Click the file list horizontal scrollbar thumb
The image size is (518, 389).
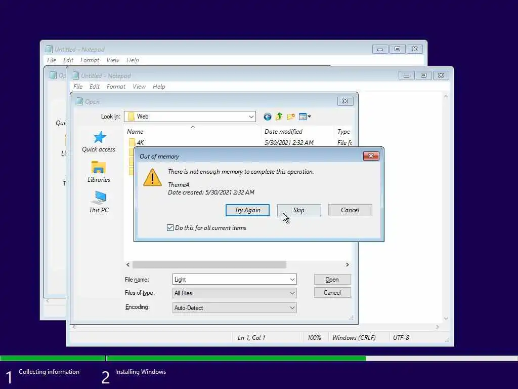(209, 264)
